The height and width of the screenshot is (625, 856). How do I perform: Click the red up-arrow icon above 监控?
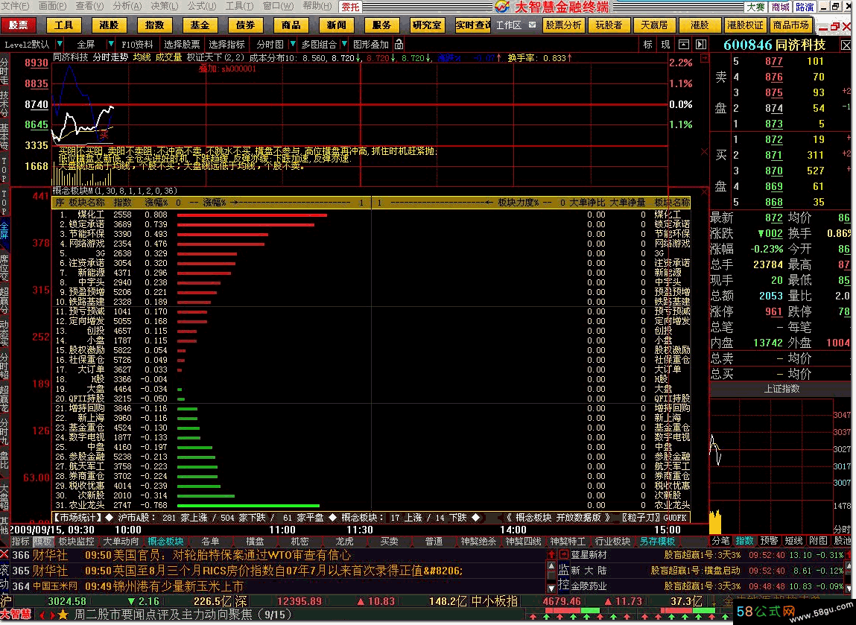[551, 554]
